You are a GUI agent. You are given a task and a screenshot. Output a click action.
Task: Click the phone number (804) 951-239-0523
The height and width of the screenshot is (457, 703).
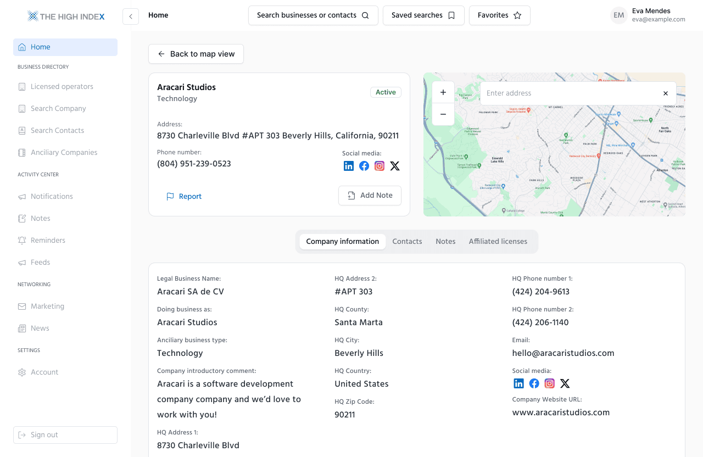coord(194,164)
